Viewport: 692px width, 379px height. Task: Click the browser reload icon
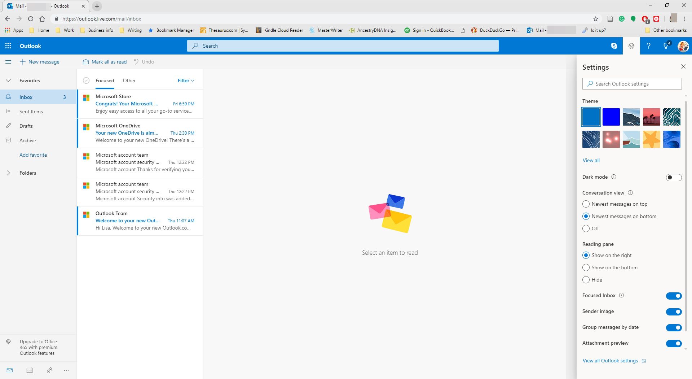[31, 19]
